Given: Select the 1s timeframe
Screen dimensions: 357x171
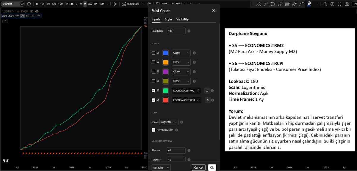Looking at the screenshot, I should pyautogui.click(x=37, y=4).
